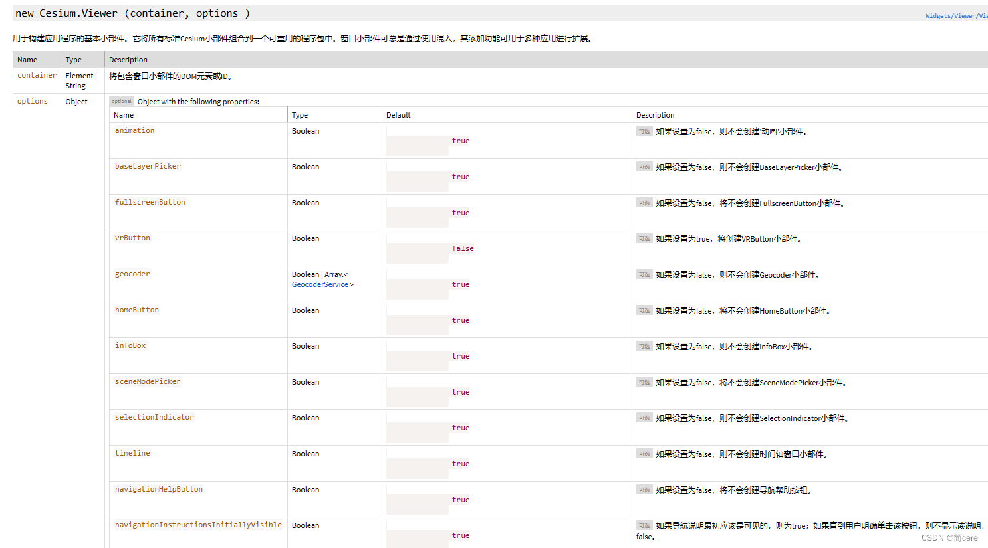
Task: Click the 'Default' column header
Action: pos(398,115)
